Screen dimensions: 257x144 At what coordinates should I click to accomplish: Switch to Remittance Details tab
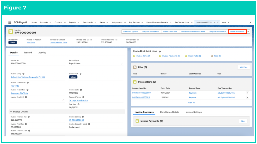coord(170,112)
